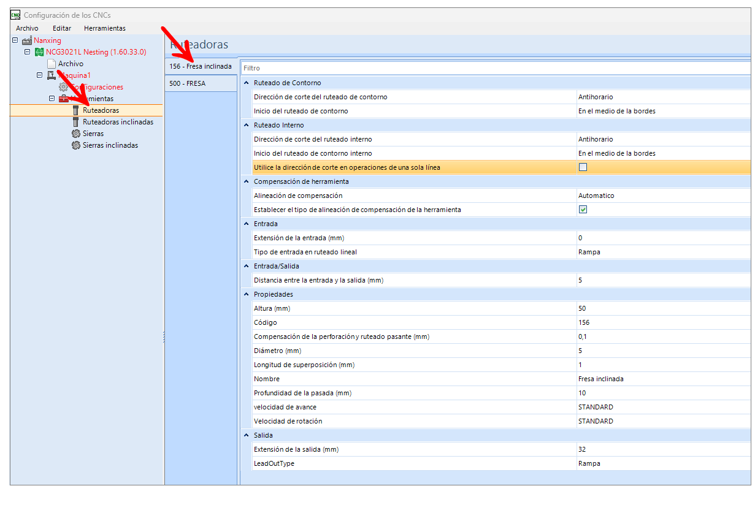Uncheck 'Establecer el tipo de alineación' checkbox
The image size is (755, 532).
583,210
